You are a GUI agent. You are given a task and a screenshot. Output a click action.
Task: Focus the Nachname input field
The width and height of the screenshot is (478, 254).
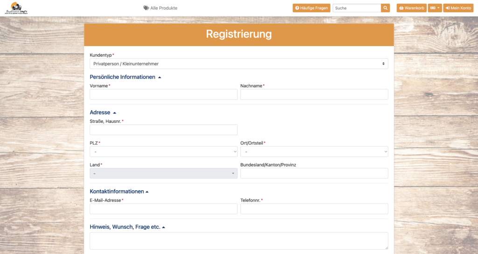314,95
